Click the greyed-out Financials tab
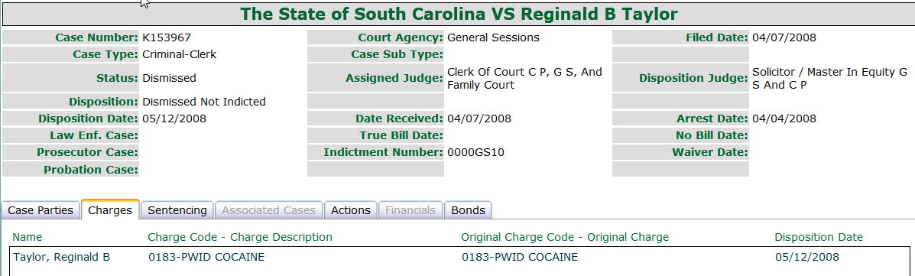The height and width of the screenshot is (276, 915). 410,210
